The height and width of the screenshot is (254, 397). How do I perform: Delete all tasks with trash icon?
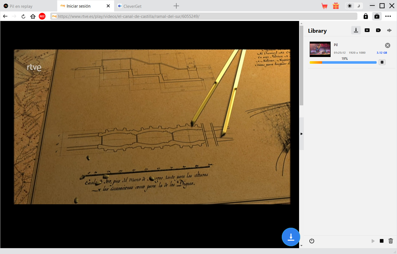coord(391,241)
